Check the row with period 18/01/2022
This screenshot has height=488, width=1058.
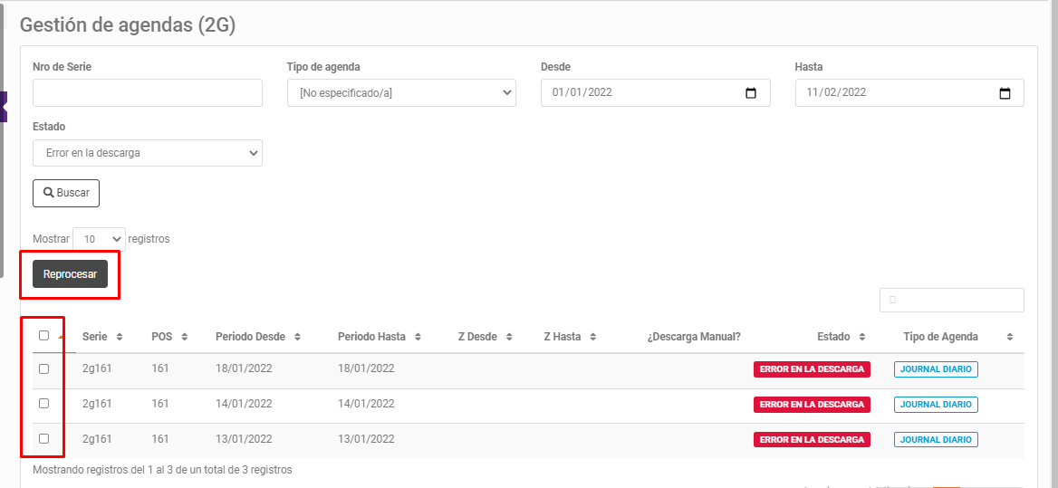[x=43, y=368]
